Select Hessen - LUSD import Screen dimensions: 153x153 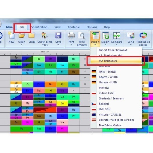pos(116,82)
